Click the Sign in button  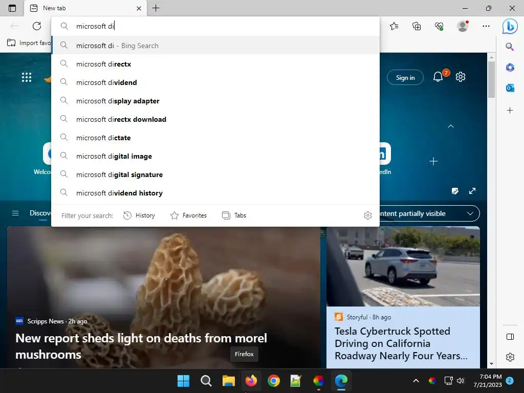pyautogui.click(x=405, y=78)
